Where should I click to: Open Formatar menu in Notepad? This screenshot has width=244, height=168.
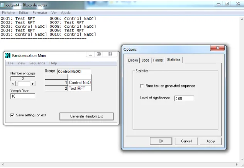[40, 13]
